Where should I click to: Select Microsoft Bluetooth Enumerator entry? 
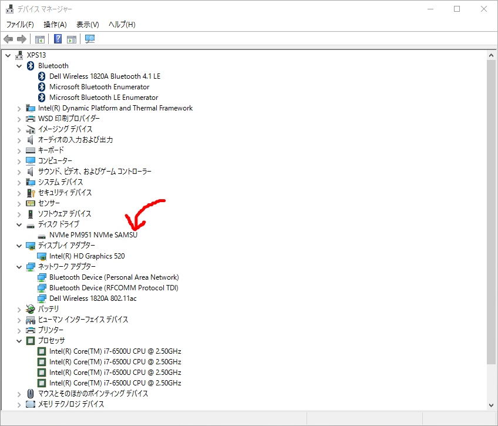pyautogui.click(x=99, y=87)
